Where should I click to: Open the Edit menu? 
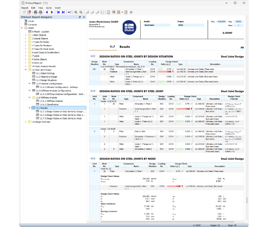(33, 8)
